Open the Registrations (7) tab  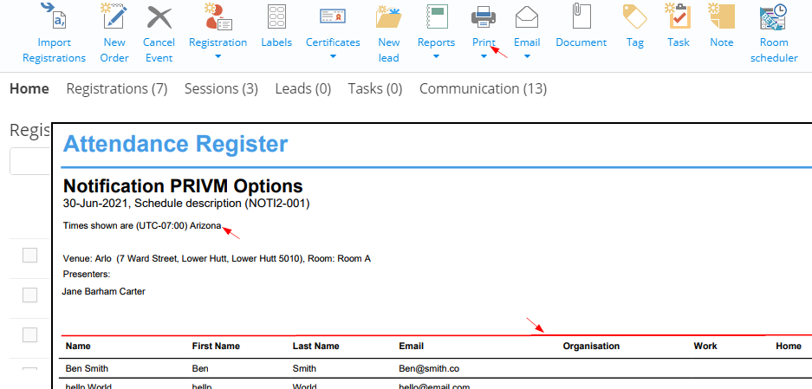[117, 88]
